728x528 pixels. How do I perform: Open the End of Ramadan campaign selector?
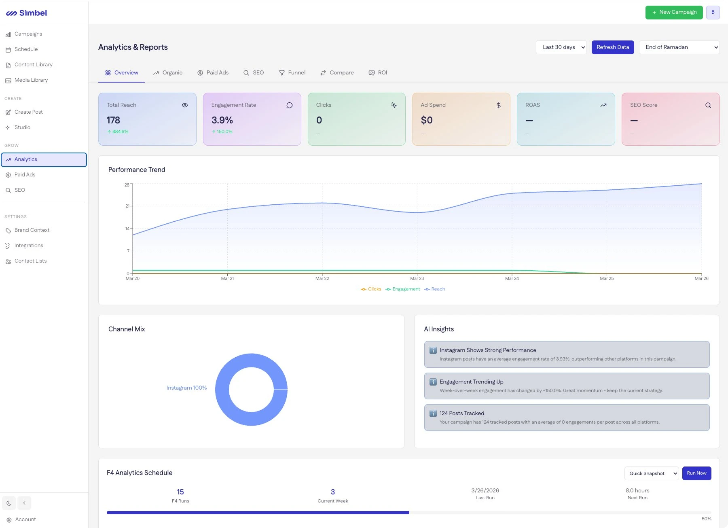click(x=679, y=47)
